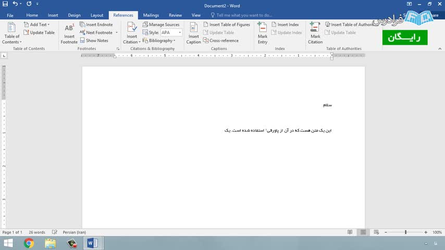
Task: Click the left indent marker on the ruler
Action: pyautogui.click(x=115, y=56)
